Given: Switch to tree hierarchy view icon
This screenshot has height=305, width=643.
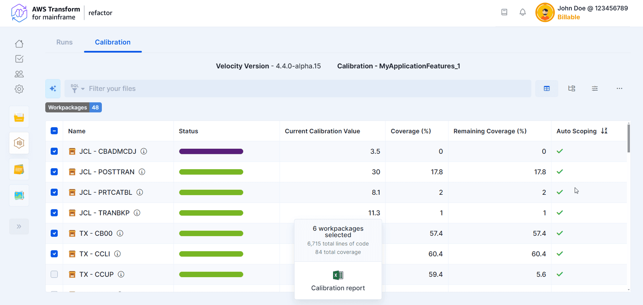Looking at the screenshot, I should tap(572, 89).
